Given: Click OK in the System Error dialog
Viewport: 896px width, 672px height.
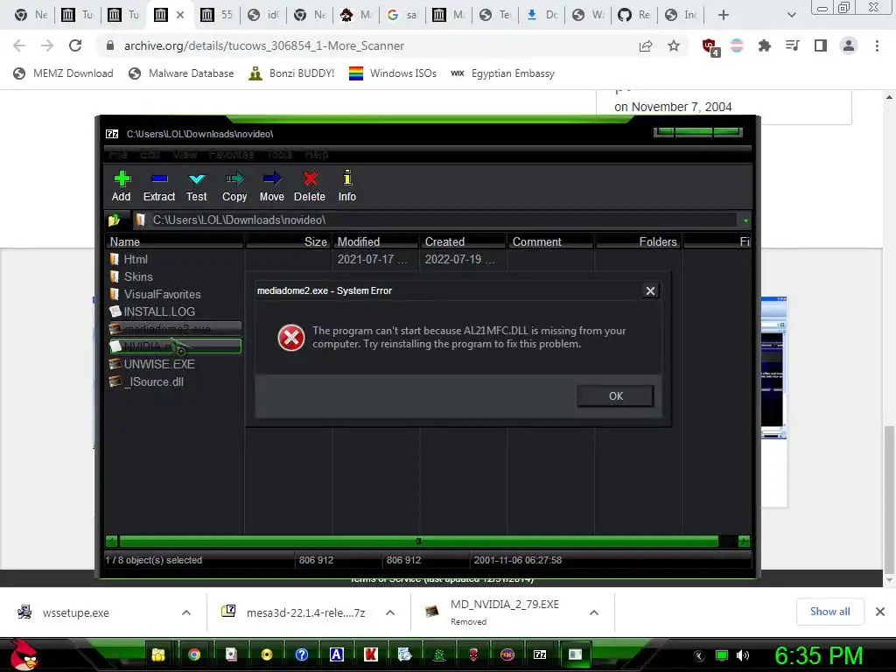Looking at the screenshot, I should tap(615, 396).
